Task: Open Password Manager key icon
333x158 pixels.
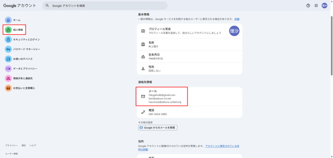Action: [x=8, y=49]
